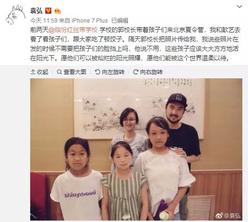The height and width of the screenshot is (222, 248).
Task: Click the magnifier icon beside 查看大图
Action: point(59,72)
